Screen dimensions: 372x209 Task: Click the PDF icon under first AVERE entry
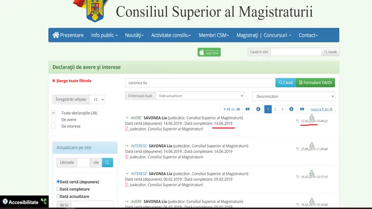coord(126,129)
